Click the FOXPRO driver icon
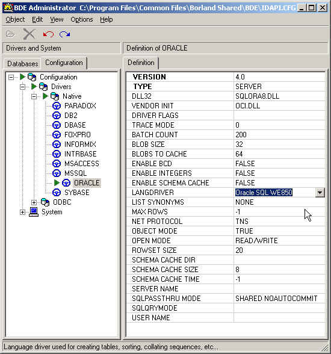 point(57,135)
